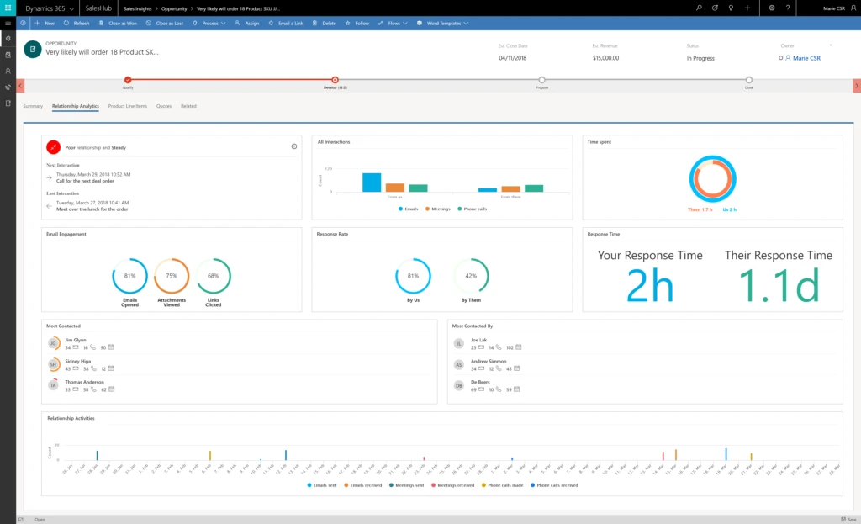Open the Refresh command in the toolbar
This screenshot has height=524, width=861.
[79, 23]
